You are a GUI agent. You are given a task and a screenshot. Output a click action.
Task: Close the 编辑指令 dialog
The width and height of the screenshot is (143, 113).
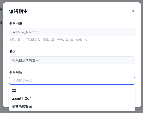[x=133, y=11]
